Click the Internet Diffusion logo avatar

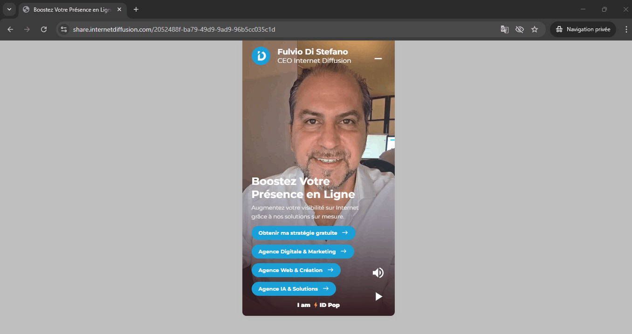click(x=261, y=56)
